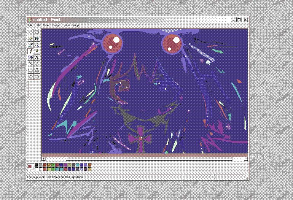Choose the Eraser tool
The width and height of the screenshot is (293, 200).
(30, 38)
